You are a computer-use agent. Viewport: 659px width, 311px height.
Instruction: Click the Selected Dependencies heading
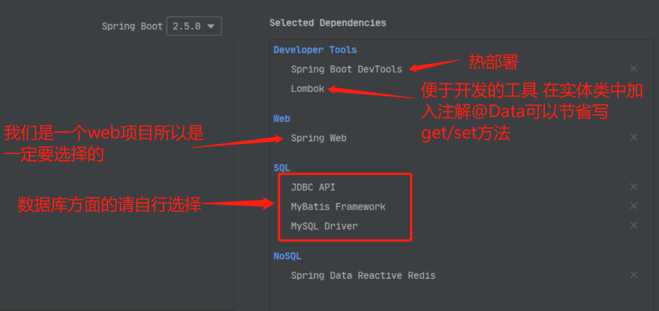[328, 23]
